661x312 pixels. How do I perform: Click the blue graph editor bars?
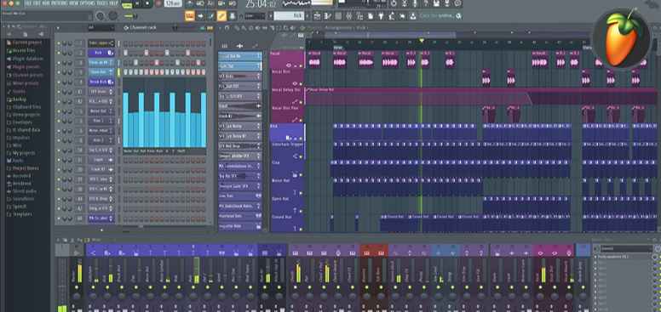[x=164, y=120]
